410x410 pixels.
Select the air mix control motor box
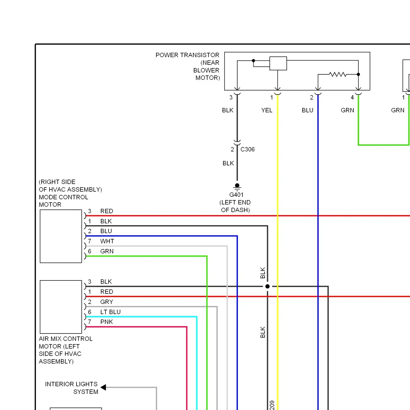[x=61, y=307]
